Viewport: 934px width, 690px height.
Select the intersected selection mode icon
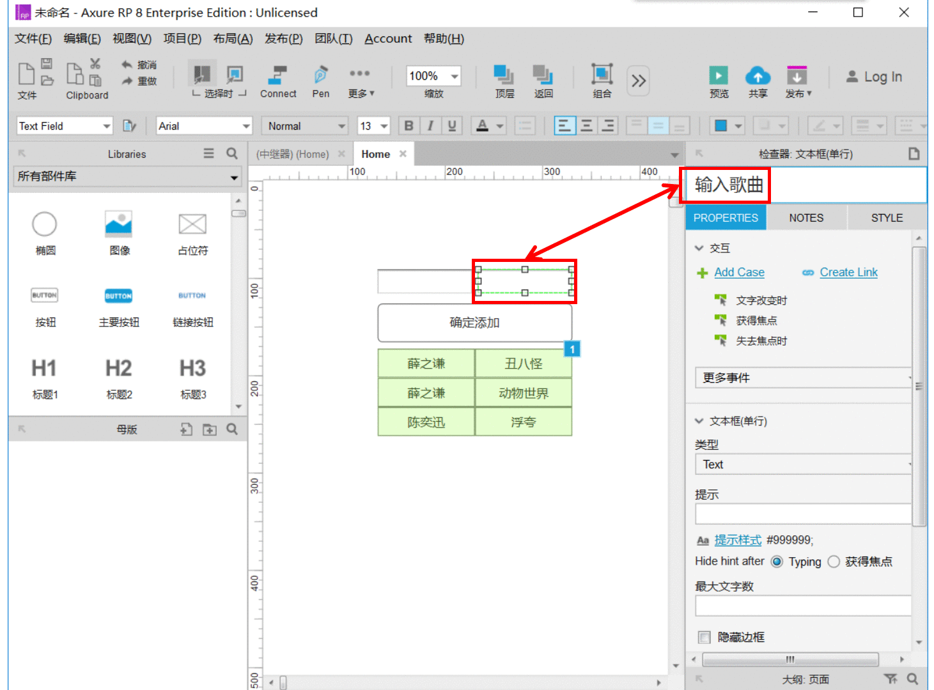pos(202,74)
